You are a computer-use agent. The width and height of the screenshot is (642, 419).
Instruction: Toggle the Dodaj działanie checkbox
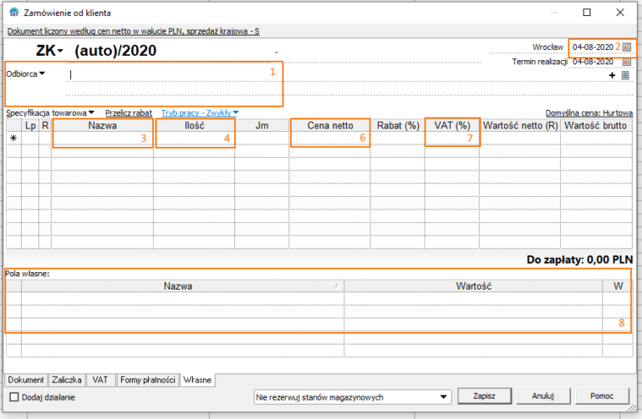(13, 396)
